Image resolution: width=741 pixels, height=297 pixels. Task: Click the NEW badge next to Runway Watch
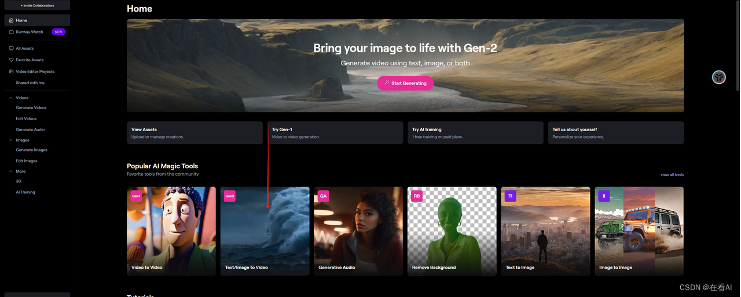pyautogui.click(x=58, y=32)
